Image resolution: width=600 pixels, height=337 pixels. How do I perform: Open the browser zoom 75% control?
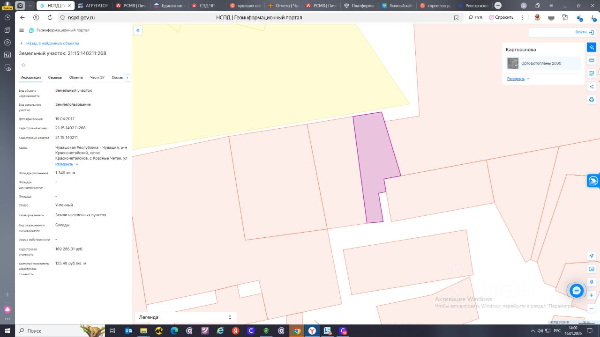pyautogui.click(x=475, y=17)
